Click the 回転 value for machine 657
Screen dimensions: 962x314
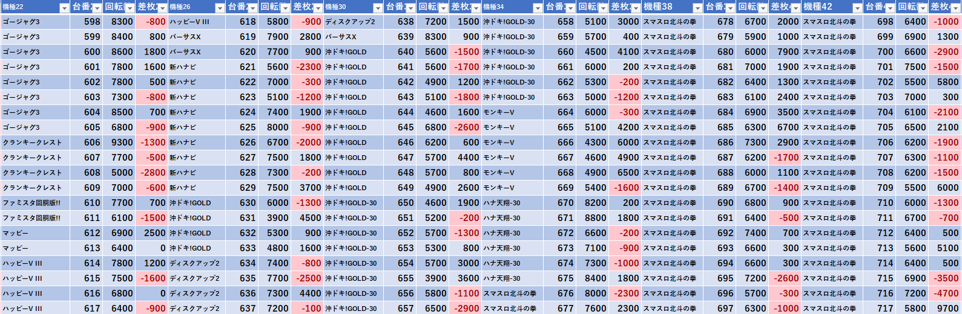(433, 309)
